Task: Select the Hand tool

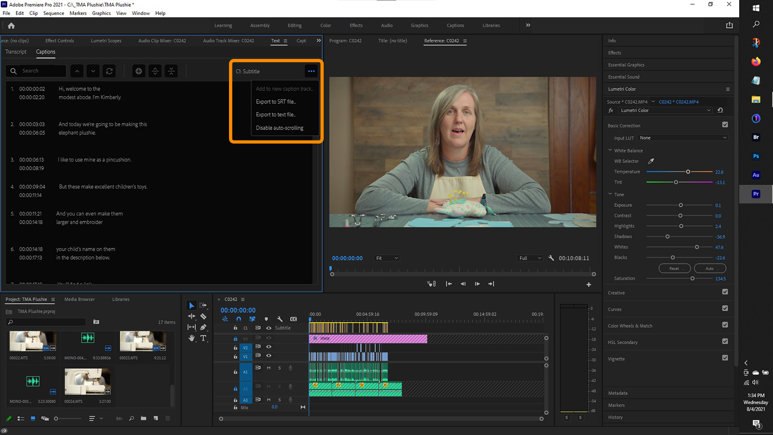Action: 192,338
